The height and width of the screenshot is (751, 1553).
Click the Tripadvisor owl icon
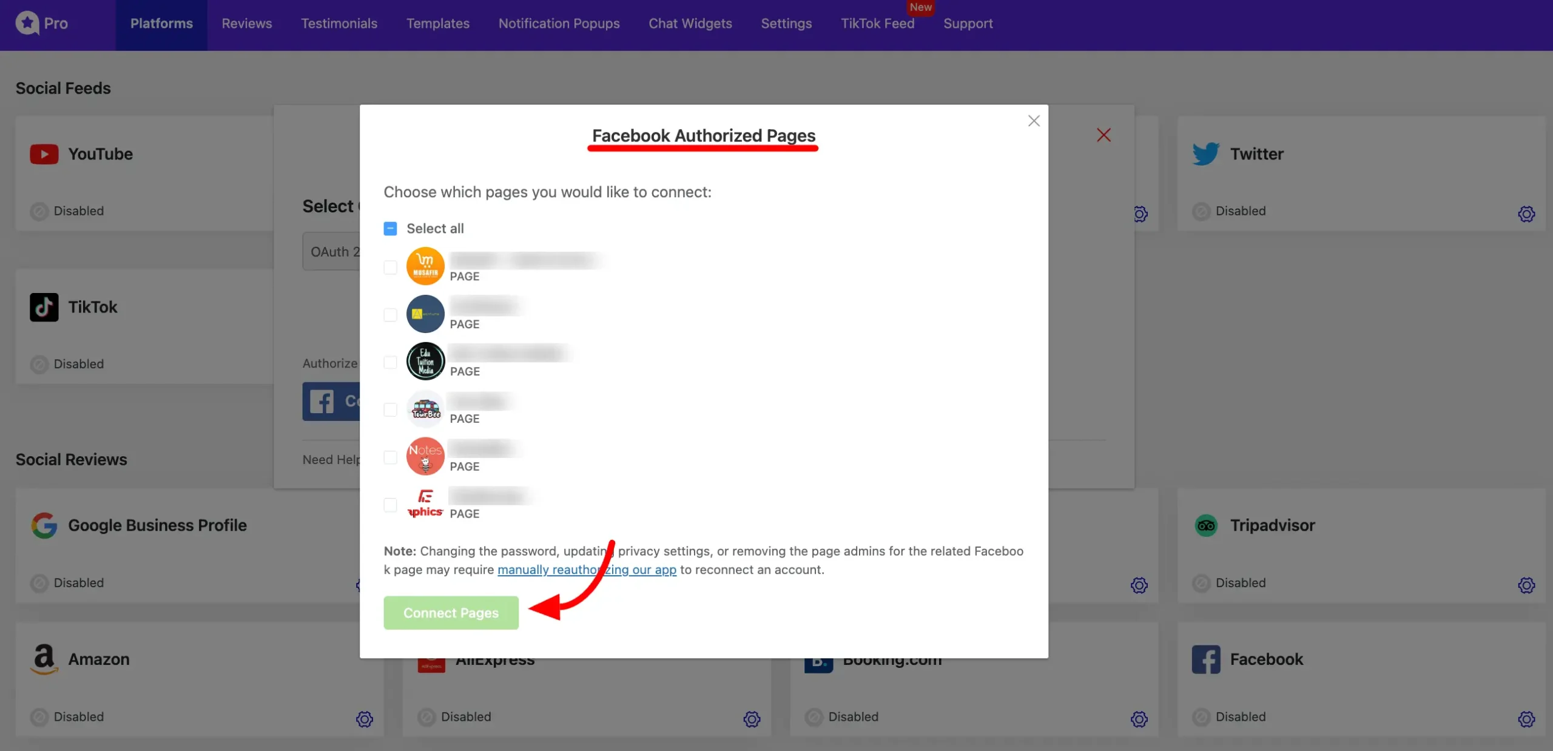[x=1205, y=525]
